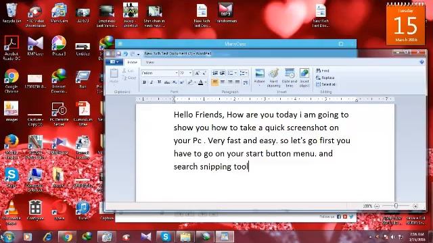Click the ruler above the document

265,99
